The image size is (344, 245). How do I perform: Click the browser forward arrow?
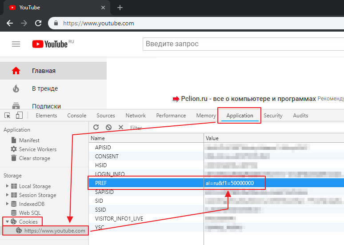(x=24, y=23)
